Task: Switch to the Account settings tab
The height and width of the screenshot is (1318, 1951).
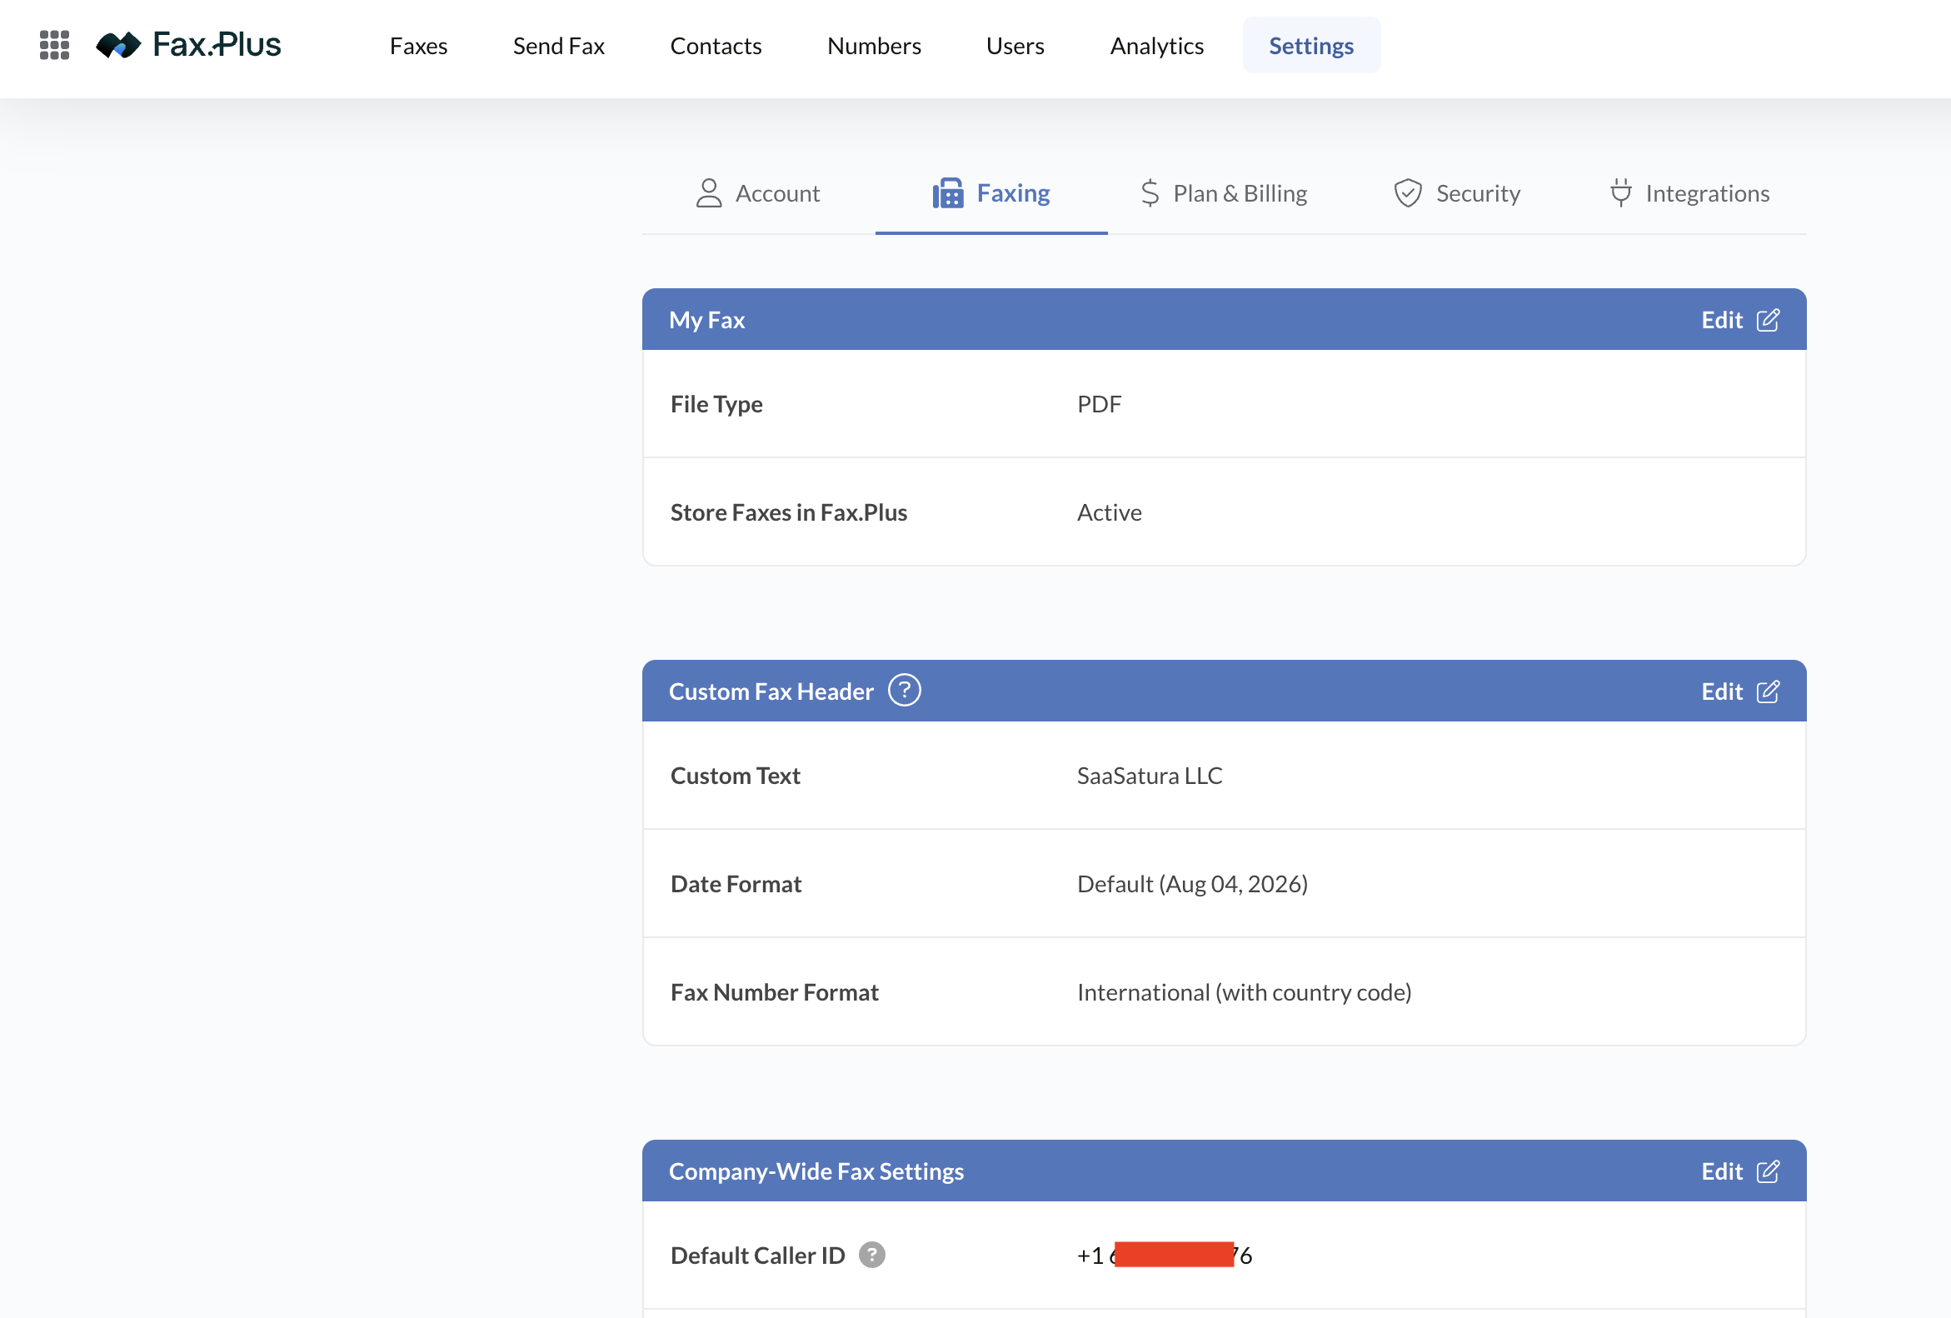Action: pyautogui.click(x=758, y=193)
